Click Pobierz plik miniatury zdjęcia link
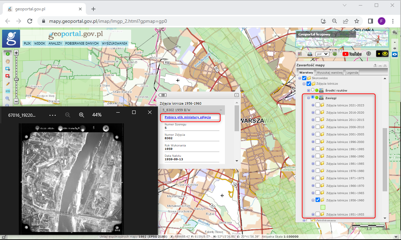 (187, 117)
